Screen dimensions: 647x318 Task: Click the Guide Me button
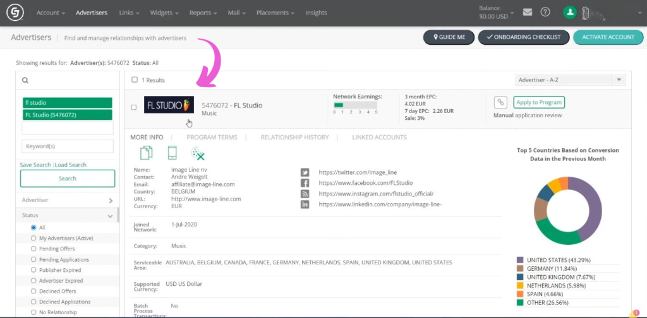[x=449, y=37]
